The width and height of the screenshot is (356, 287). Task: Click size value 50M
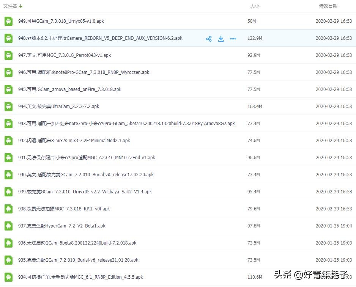click(252, 21)
